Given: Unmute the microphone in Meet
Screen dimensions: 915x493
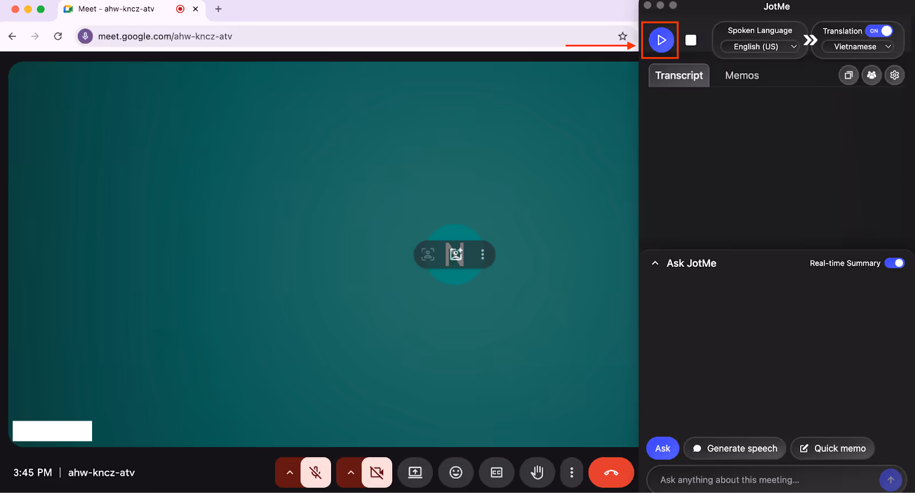Looking at the screenshot, I should click(316, 472).
